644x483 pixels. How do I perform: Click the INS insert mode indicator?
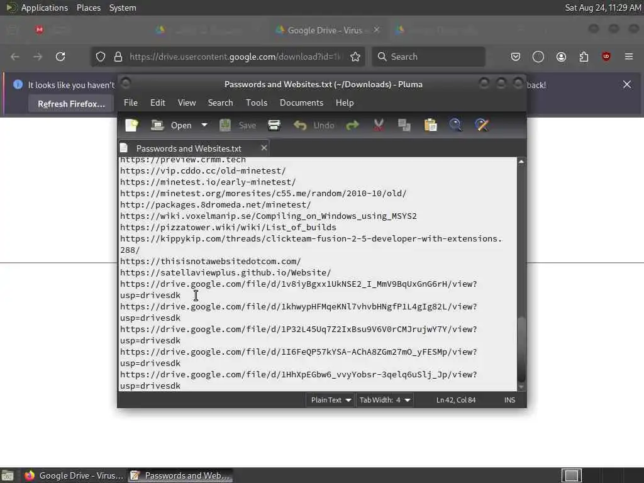509,399
